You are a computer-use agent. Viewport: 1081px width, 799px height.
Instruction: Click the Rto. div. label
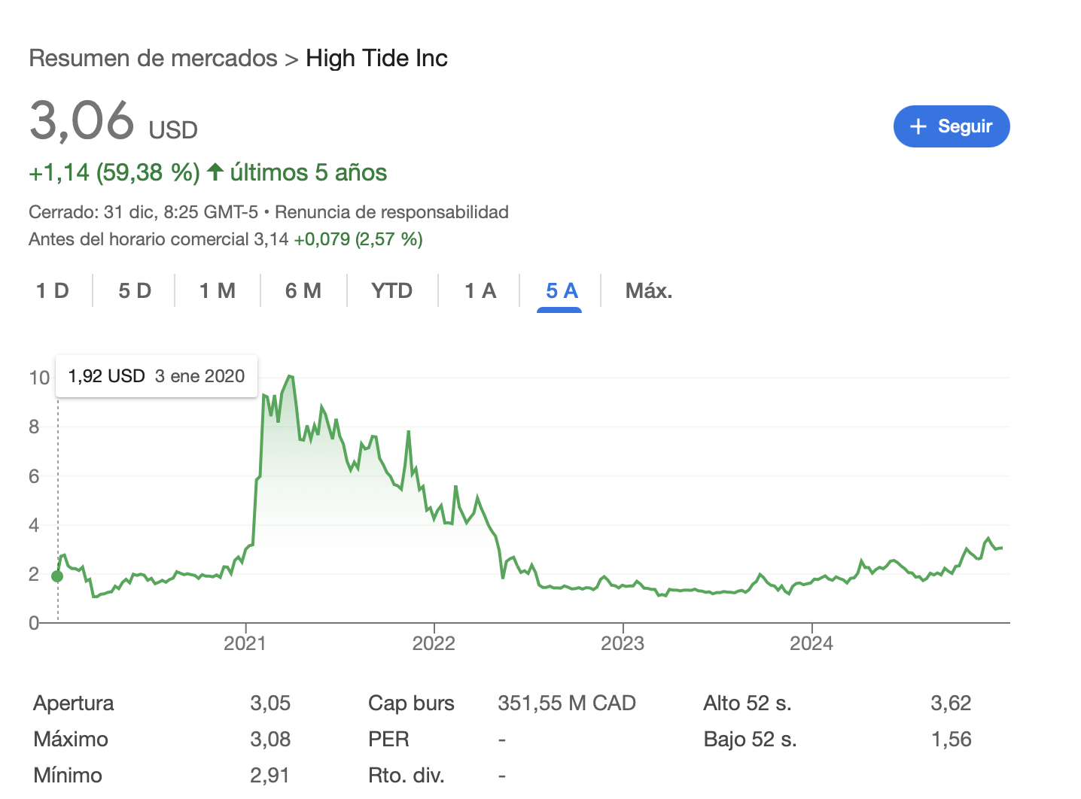(x=407, y=775)
